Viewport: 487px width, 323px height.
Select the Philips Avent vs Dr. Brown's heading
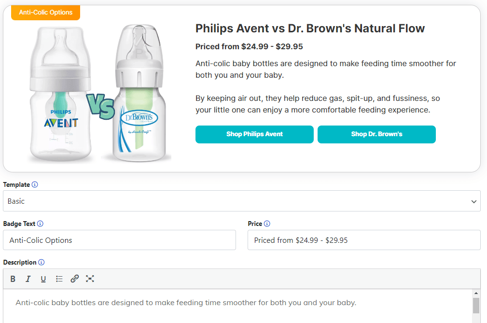tap(309, 28)
